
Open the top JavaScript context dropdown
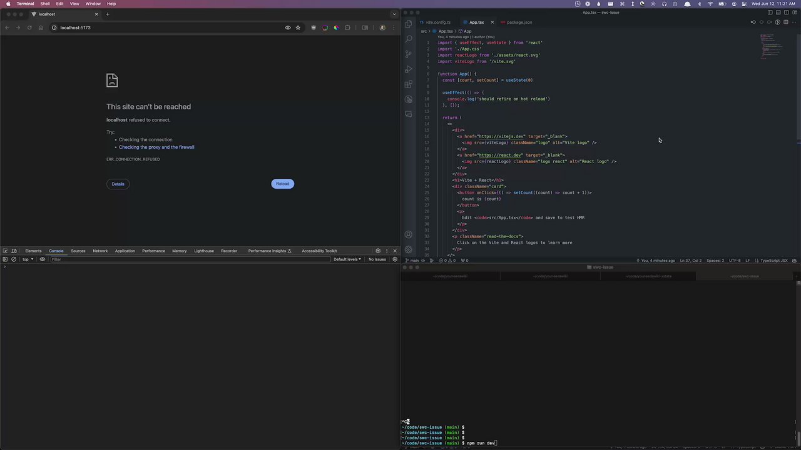(27, 259)
